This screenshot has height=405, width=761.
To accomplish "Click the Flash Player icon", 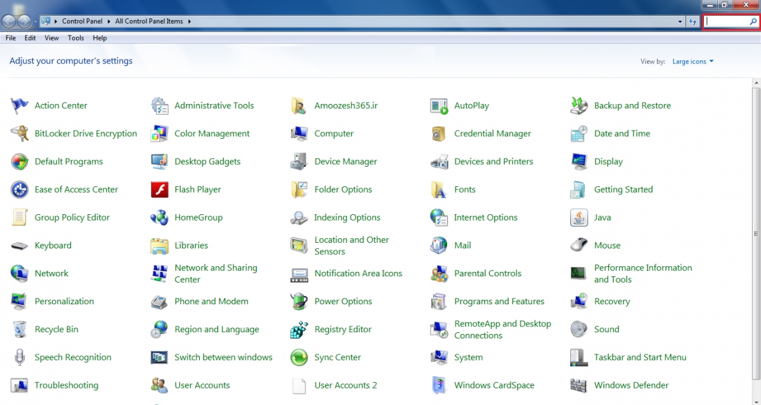I will [159, 190].
